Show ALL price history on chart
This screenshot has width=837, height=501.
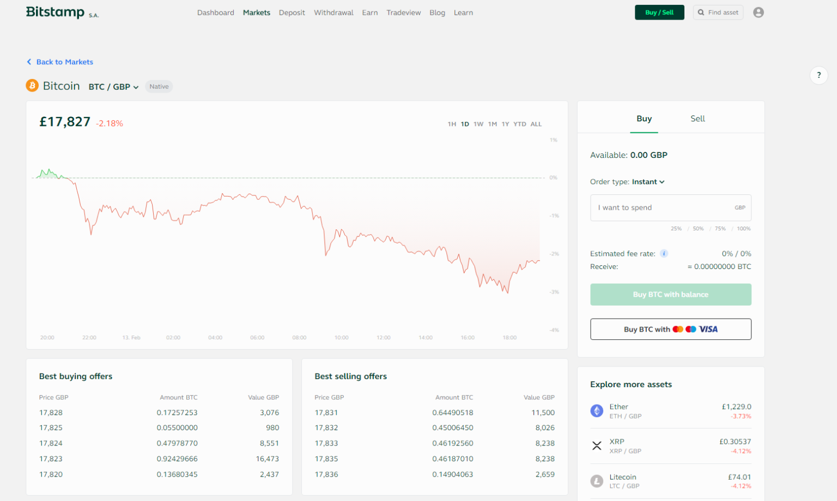coord(536,124)
